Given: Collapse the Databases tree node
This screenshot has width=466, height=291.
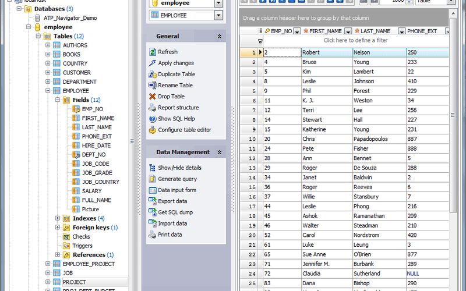Looking at the screenshot, I should coord(19,9).
